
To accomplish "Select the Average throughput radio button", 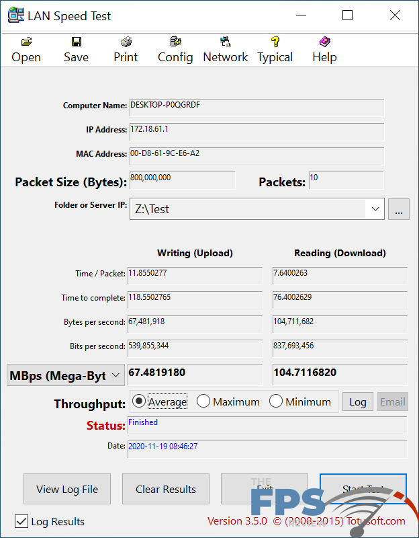I will [139, 401].
